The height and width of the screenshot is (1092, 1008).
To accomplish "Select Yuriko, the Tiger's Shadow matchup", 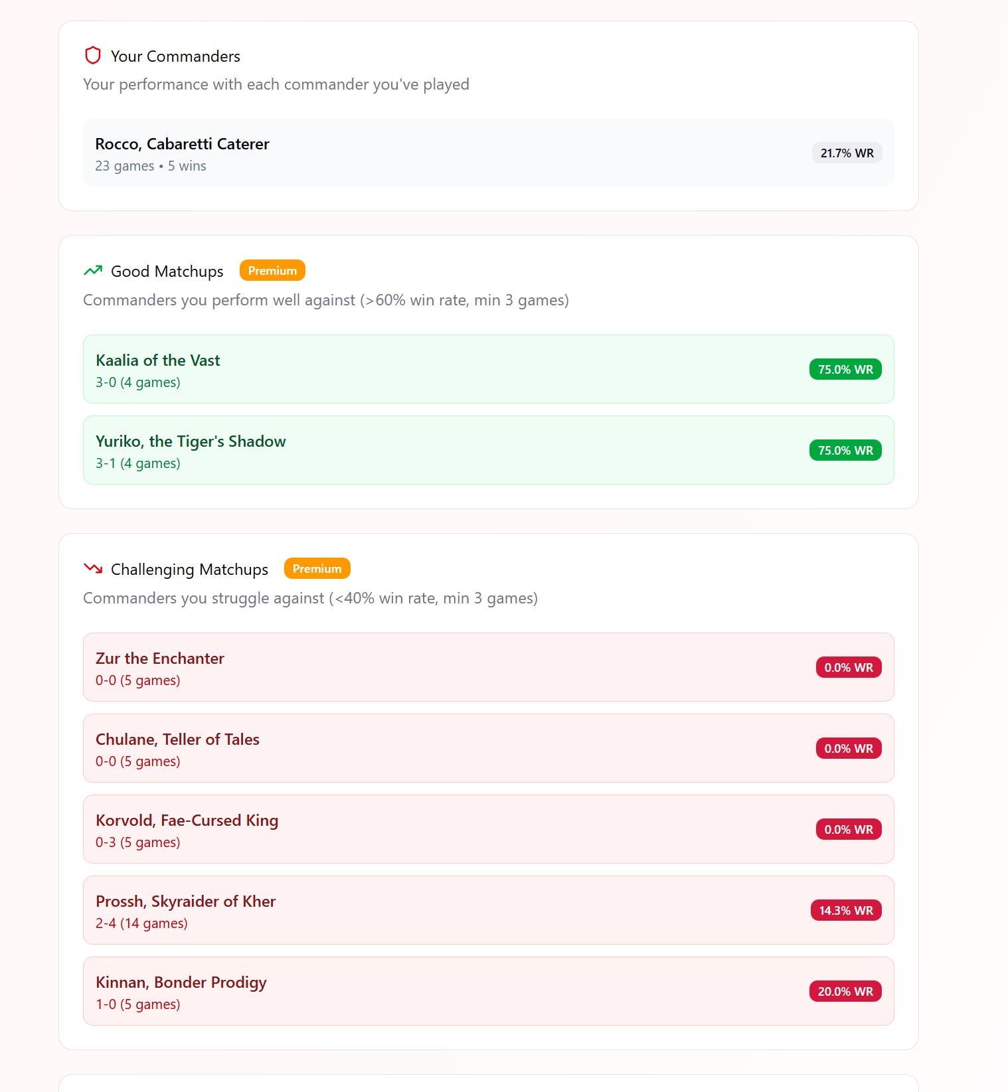I will [x=488, y=450].
